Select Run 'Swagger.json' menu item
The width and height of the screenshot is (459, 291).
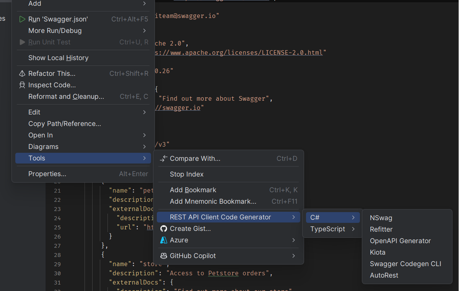click(83, 19)
